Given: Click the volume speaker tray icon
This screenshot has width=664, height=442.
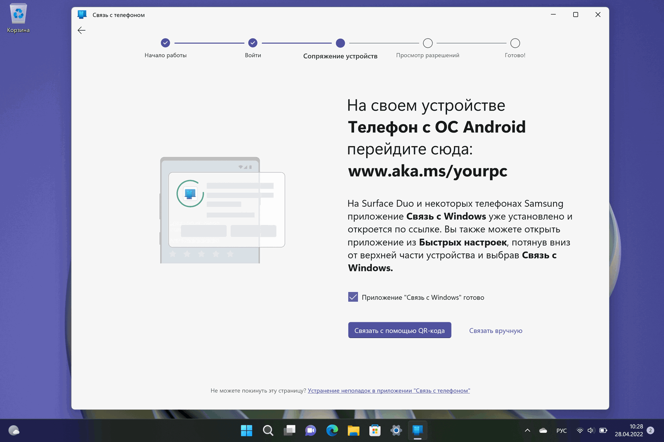Looking at the screenshot, I should click(591, 431).
